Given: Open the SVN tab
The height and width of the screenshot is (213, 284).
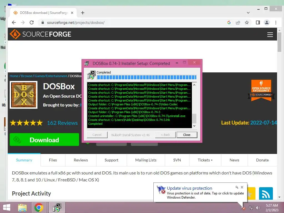Looking at the screenshot, I should click(x=177, y=160).
